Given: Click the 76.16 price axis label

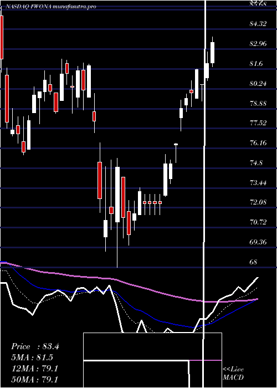Looking at the screenshot, I should click(x=258, y=143).
